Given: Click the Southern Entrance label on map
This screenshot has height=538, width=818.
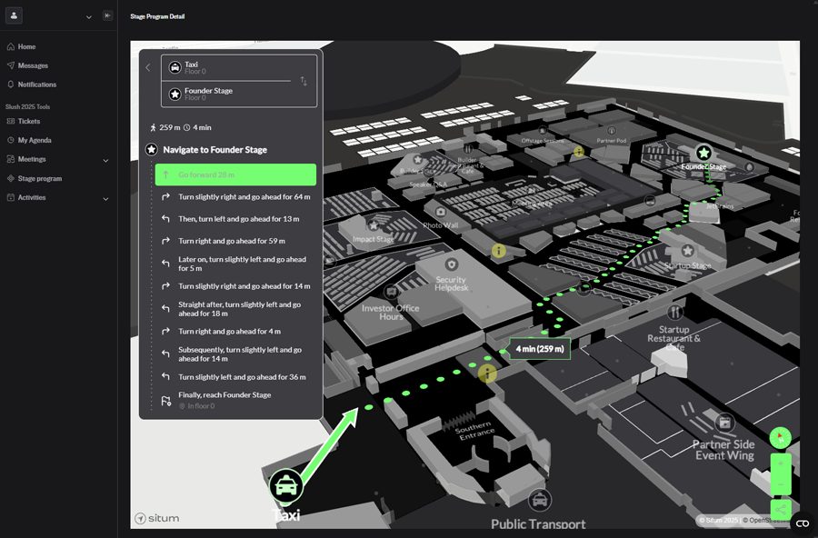Looking at the screenshot, I should pos(474,431).
